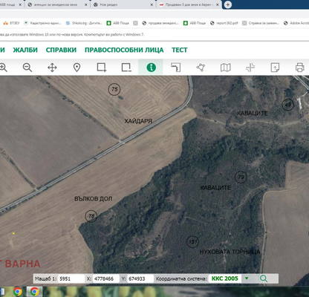Open the ЖАЛБИ menu
Screen dimensions: 309x297
[25, 50]
